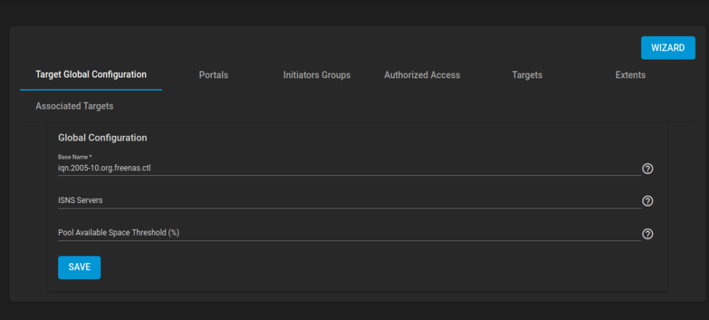Open the Initiators Groups tab
709x320 pixels.
(316, 75)
